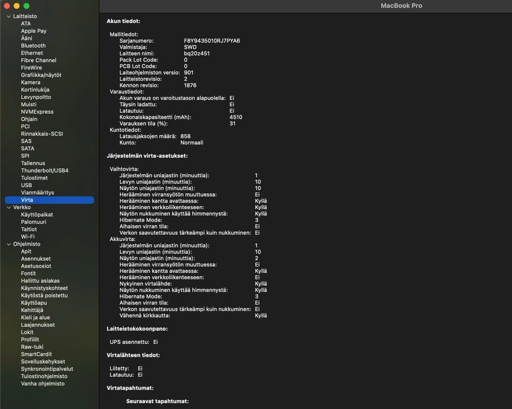Open Sovelluskehykset frameworks entry
The image size is (512, 409).
pyautogui.click(x=43, y=361)
